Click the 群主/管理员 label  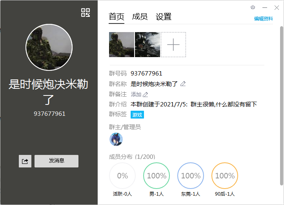pyautogui.click(x=125, y=127)
